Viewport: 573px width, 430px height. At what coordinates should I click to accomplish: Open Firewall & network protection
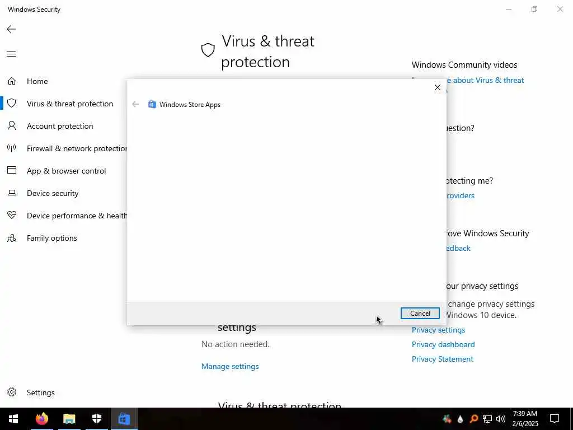[x=77, y=148]
